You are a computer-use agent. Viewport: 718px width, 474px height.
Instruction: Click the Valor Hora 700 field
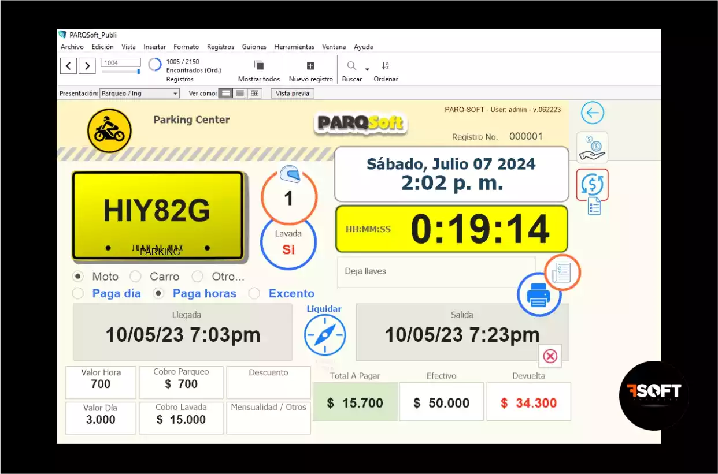click(x=101, y=382)
